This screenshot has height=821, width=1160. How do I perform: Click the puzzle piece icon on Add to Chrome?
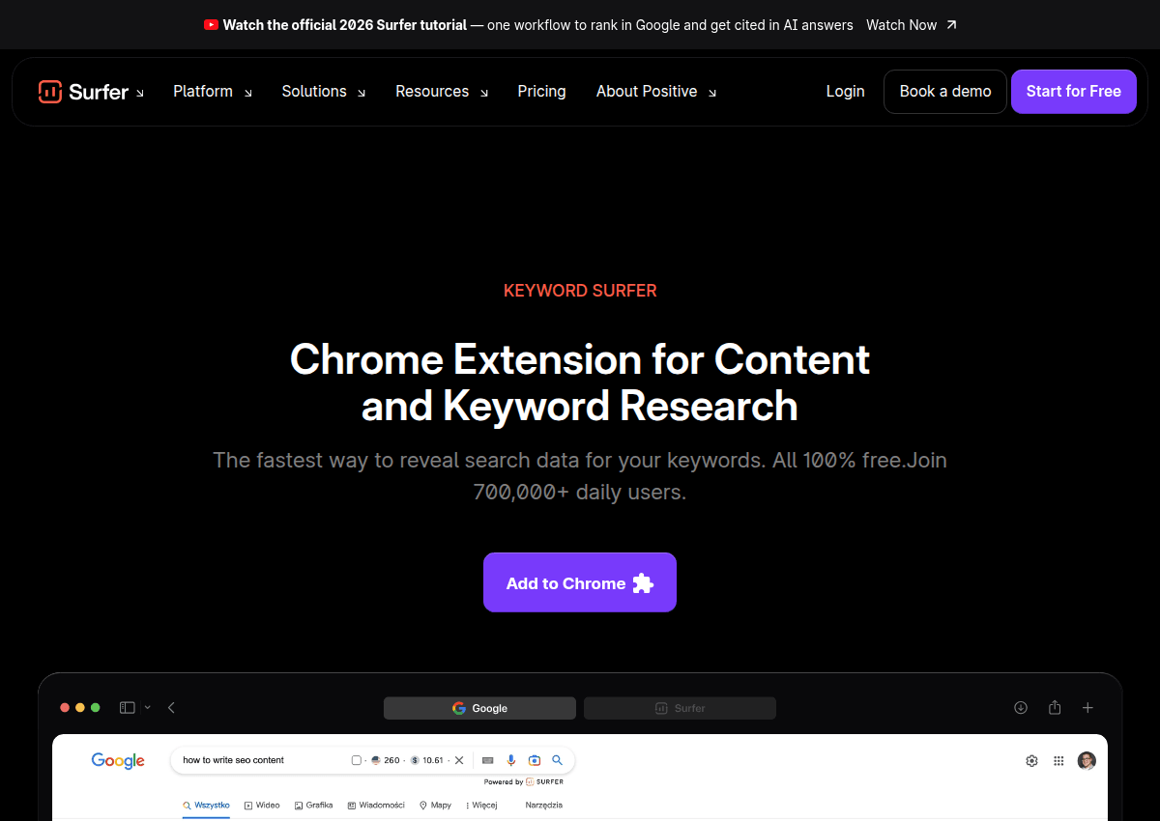coord(643,583)
